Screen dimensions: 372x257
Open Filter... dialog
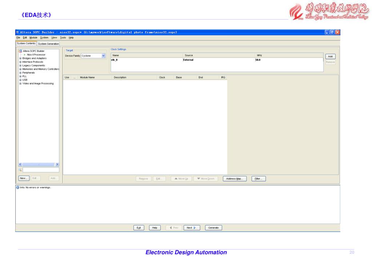(259, 179)
